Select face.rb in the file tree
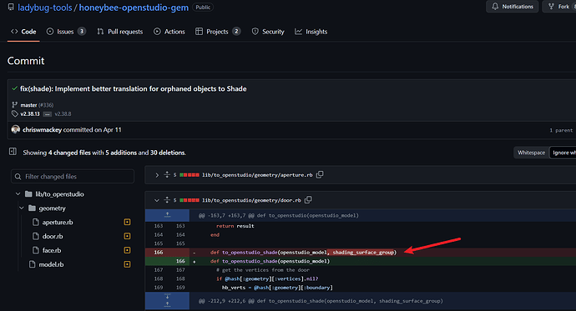This screenshot has height=311, width=576. point(52,250)
